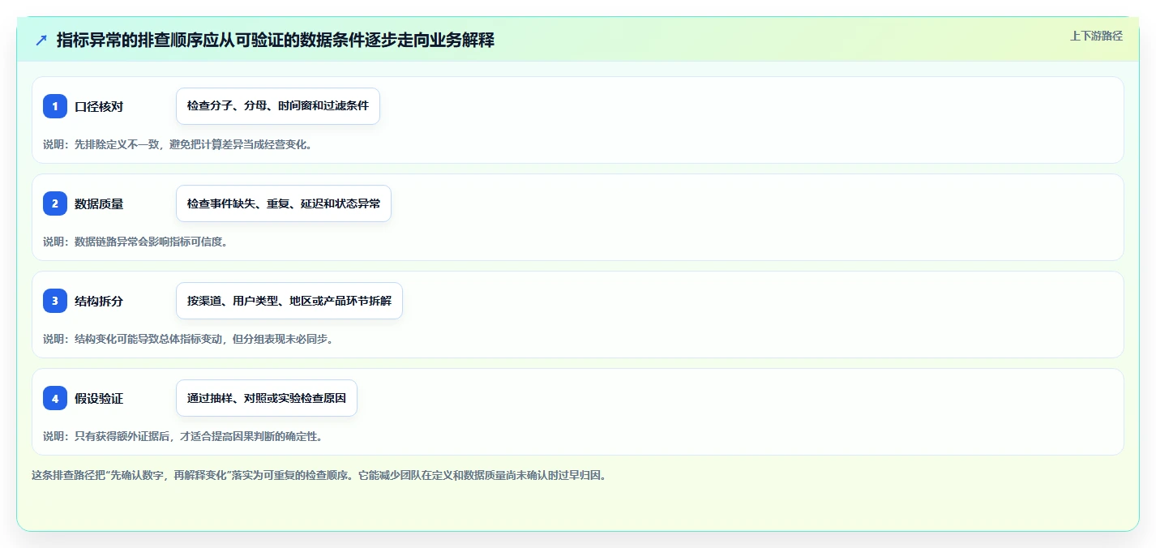The image size is (1156, 548).
Task: Click the 检查事件缺失、重复、延迟和状态异常 chip
Action: (284, 203)
